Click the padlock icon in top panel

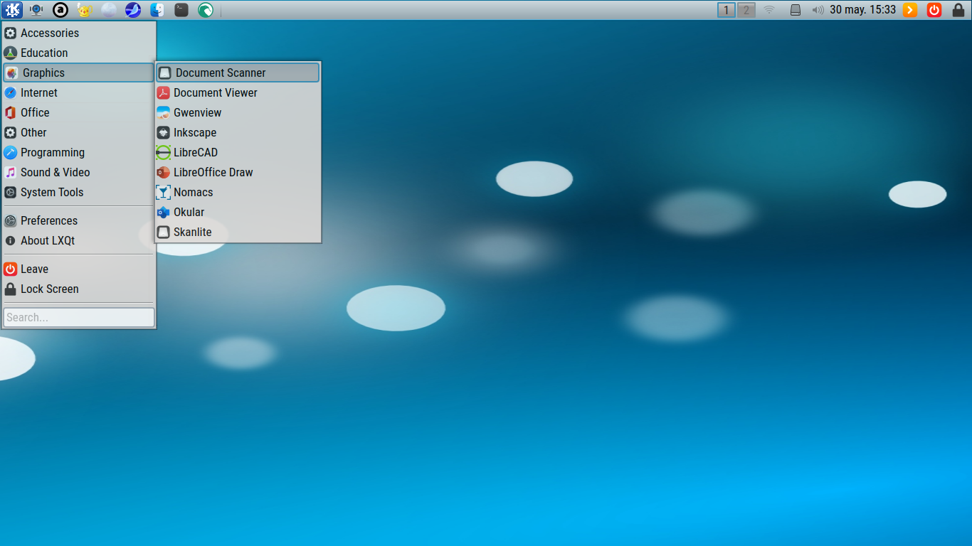click(x=958, y=10)
